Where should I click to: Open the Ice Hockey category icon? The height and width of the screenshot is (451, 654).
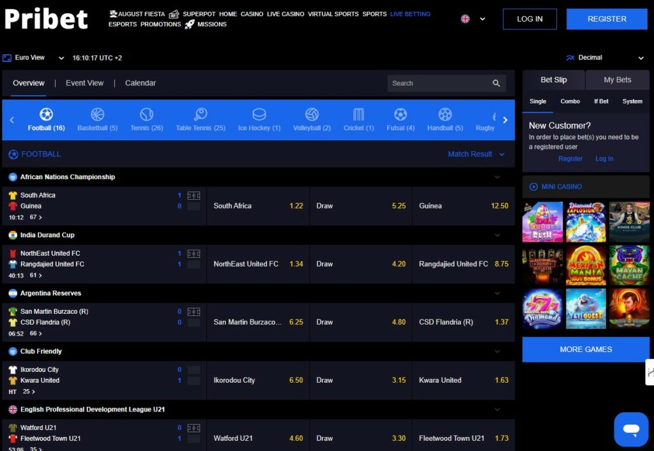point(259,114)
